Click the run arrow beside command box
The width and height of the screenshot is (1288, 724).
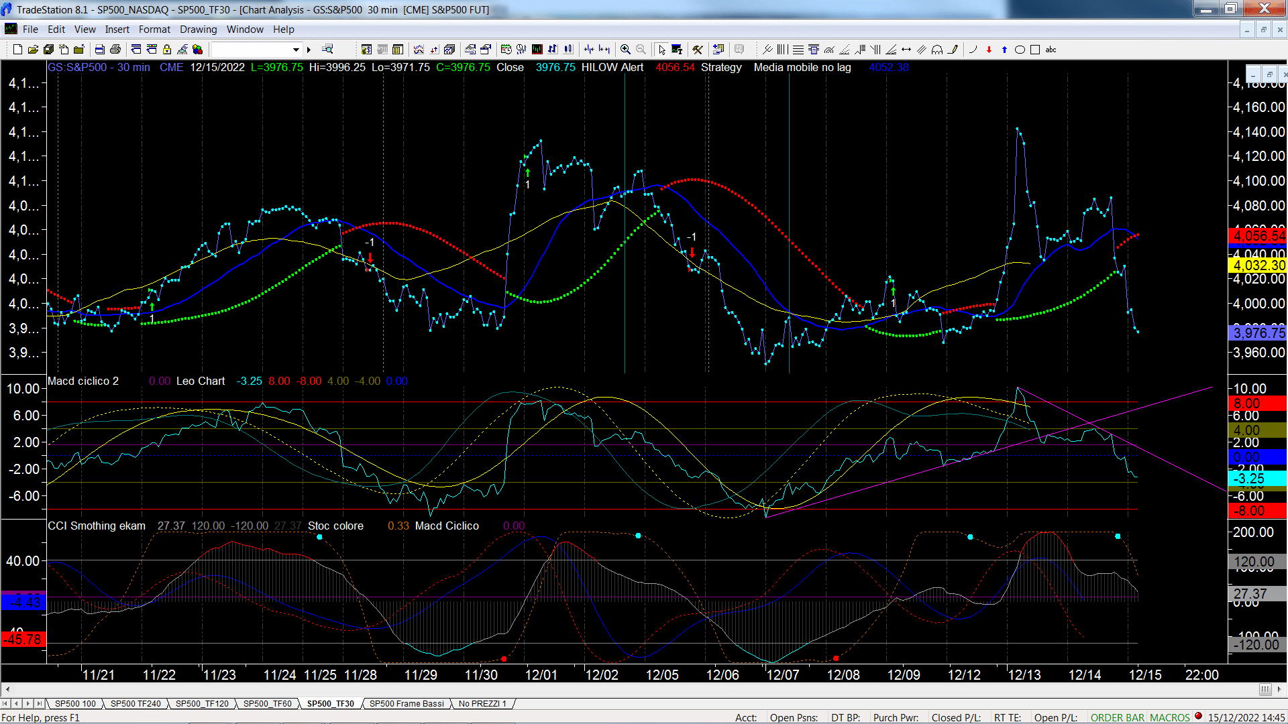pos(309,50)
